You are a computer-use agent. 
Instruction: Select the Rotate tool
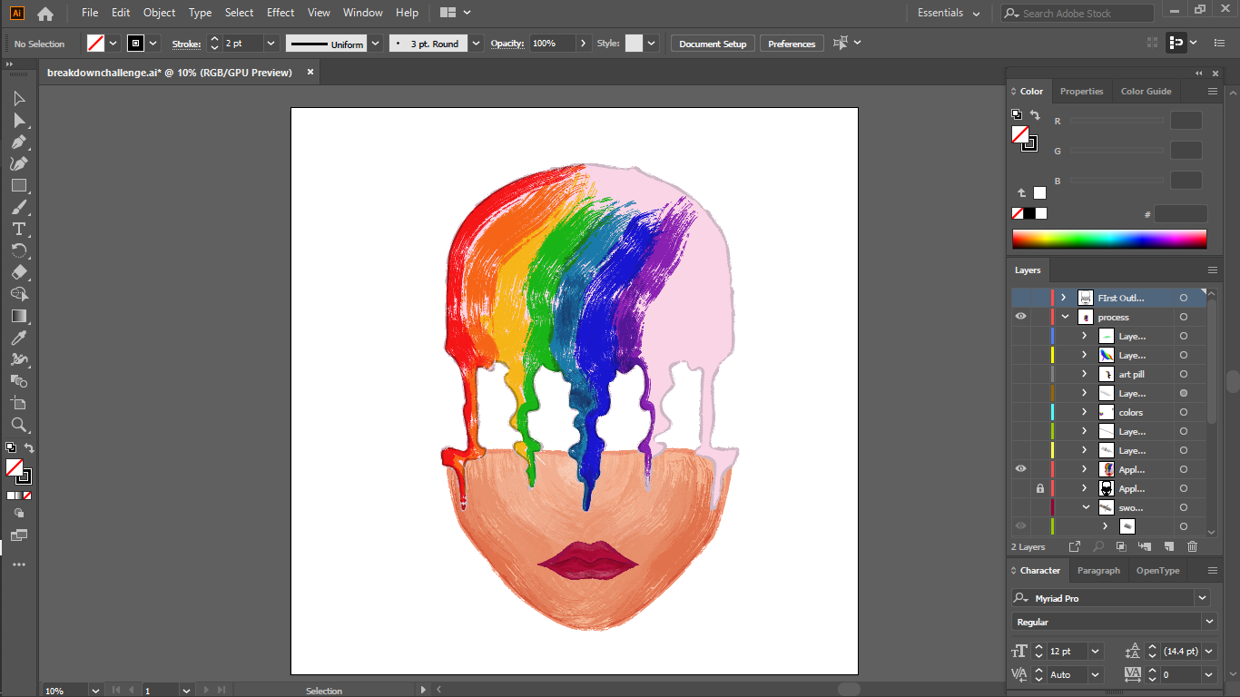click(19, 250)
